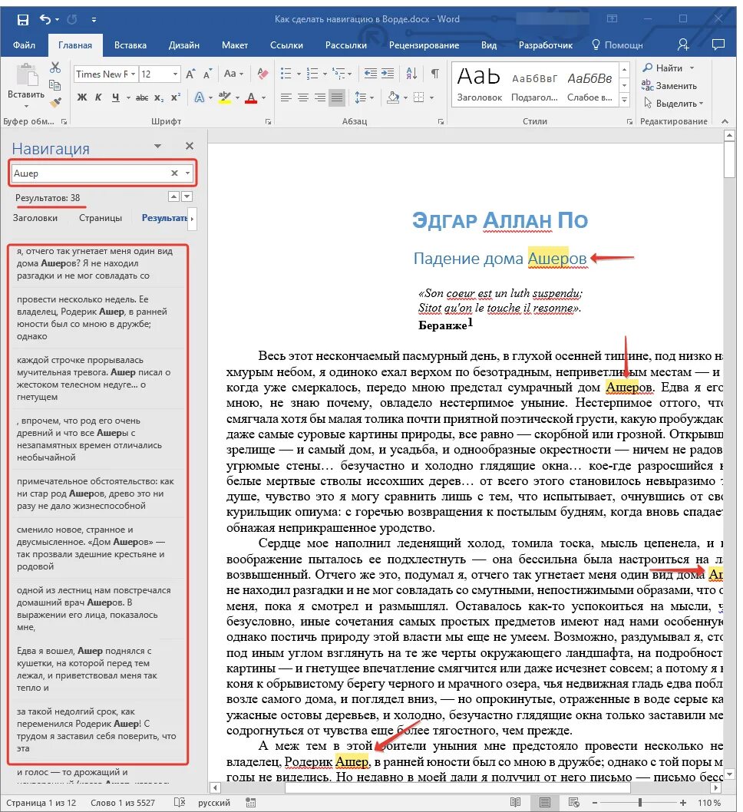Viewport: 743px width, 812px height.
Task: Increase paragraph indent
Action: [388, 74]
